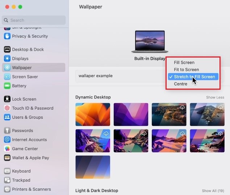Open Lock Screen settings in sidebar
Screen dimensions: 230x195
(24, 99)
